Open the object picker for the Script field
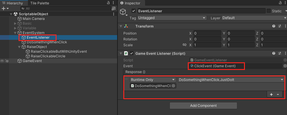 (x=285, y=60)
